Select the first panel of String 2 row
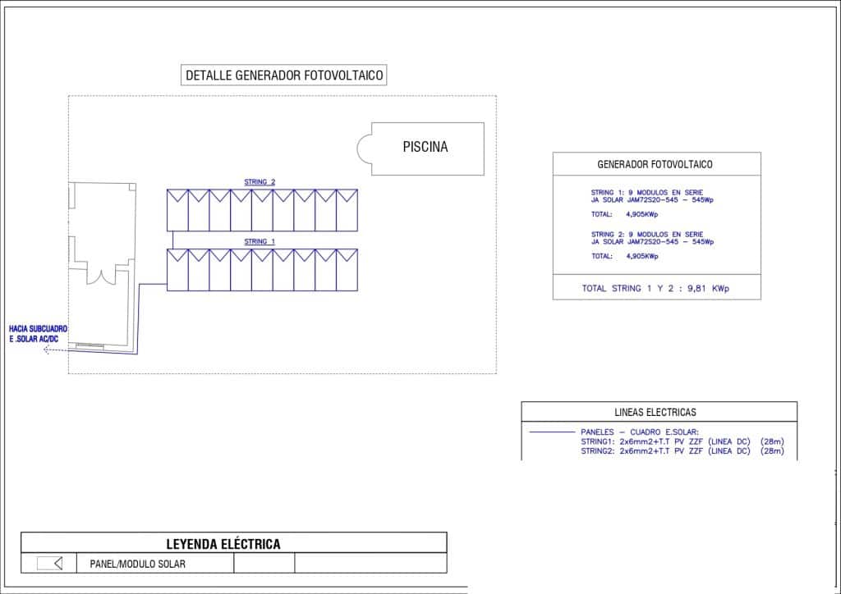The image size is (841, 594). click(177, 210)
